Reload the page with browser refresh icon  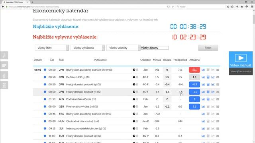click(x=173, y=7)
